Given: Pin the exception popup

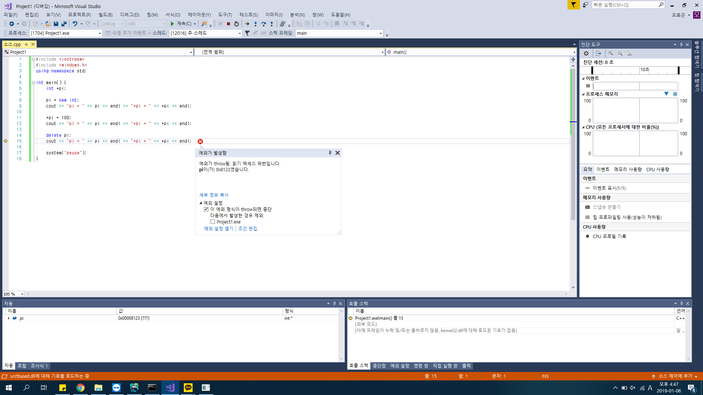Looking at the screenshot, I should [330, 153].
